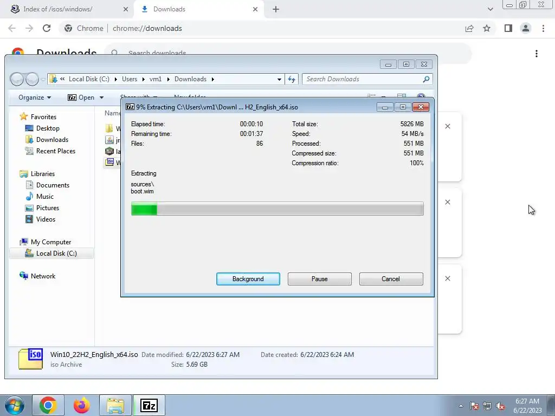Screen dimensions: 555x416
Task: Click the ISO archive icon in details pane
Action: 31,359
